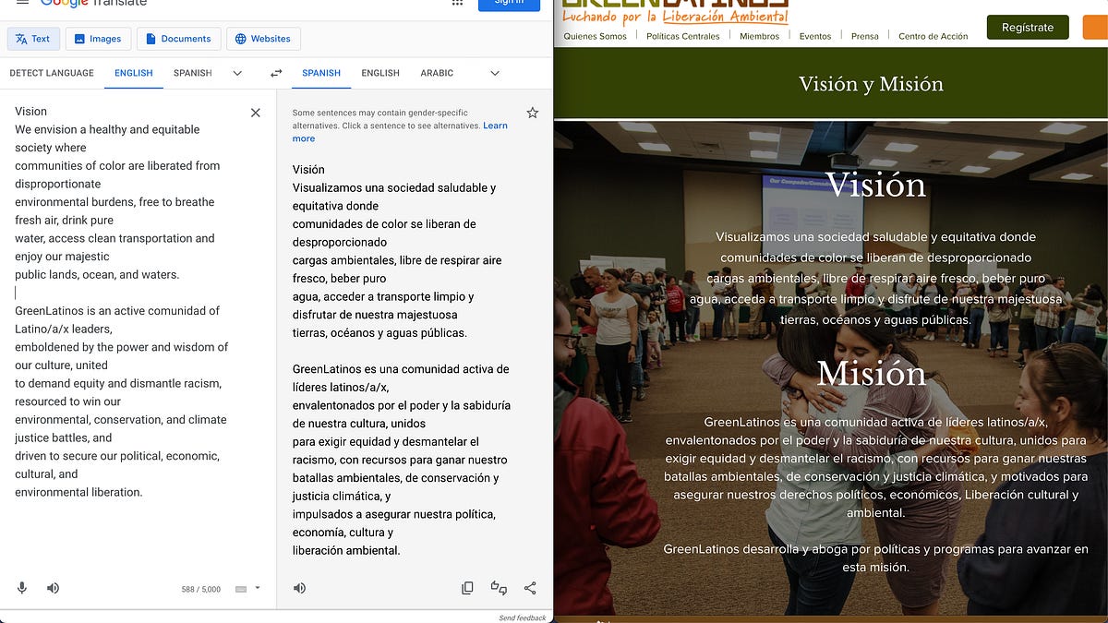The width and height of the screenshot is (1108, 623).
Task: Select ENGLISH source language tab
Action: 134,73
